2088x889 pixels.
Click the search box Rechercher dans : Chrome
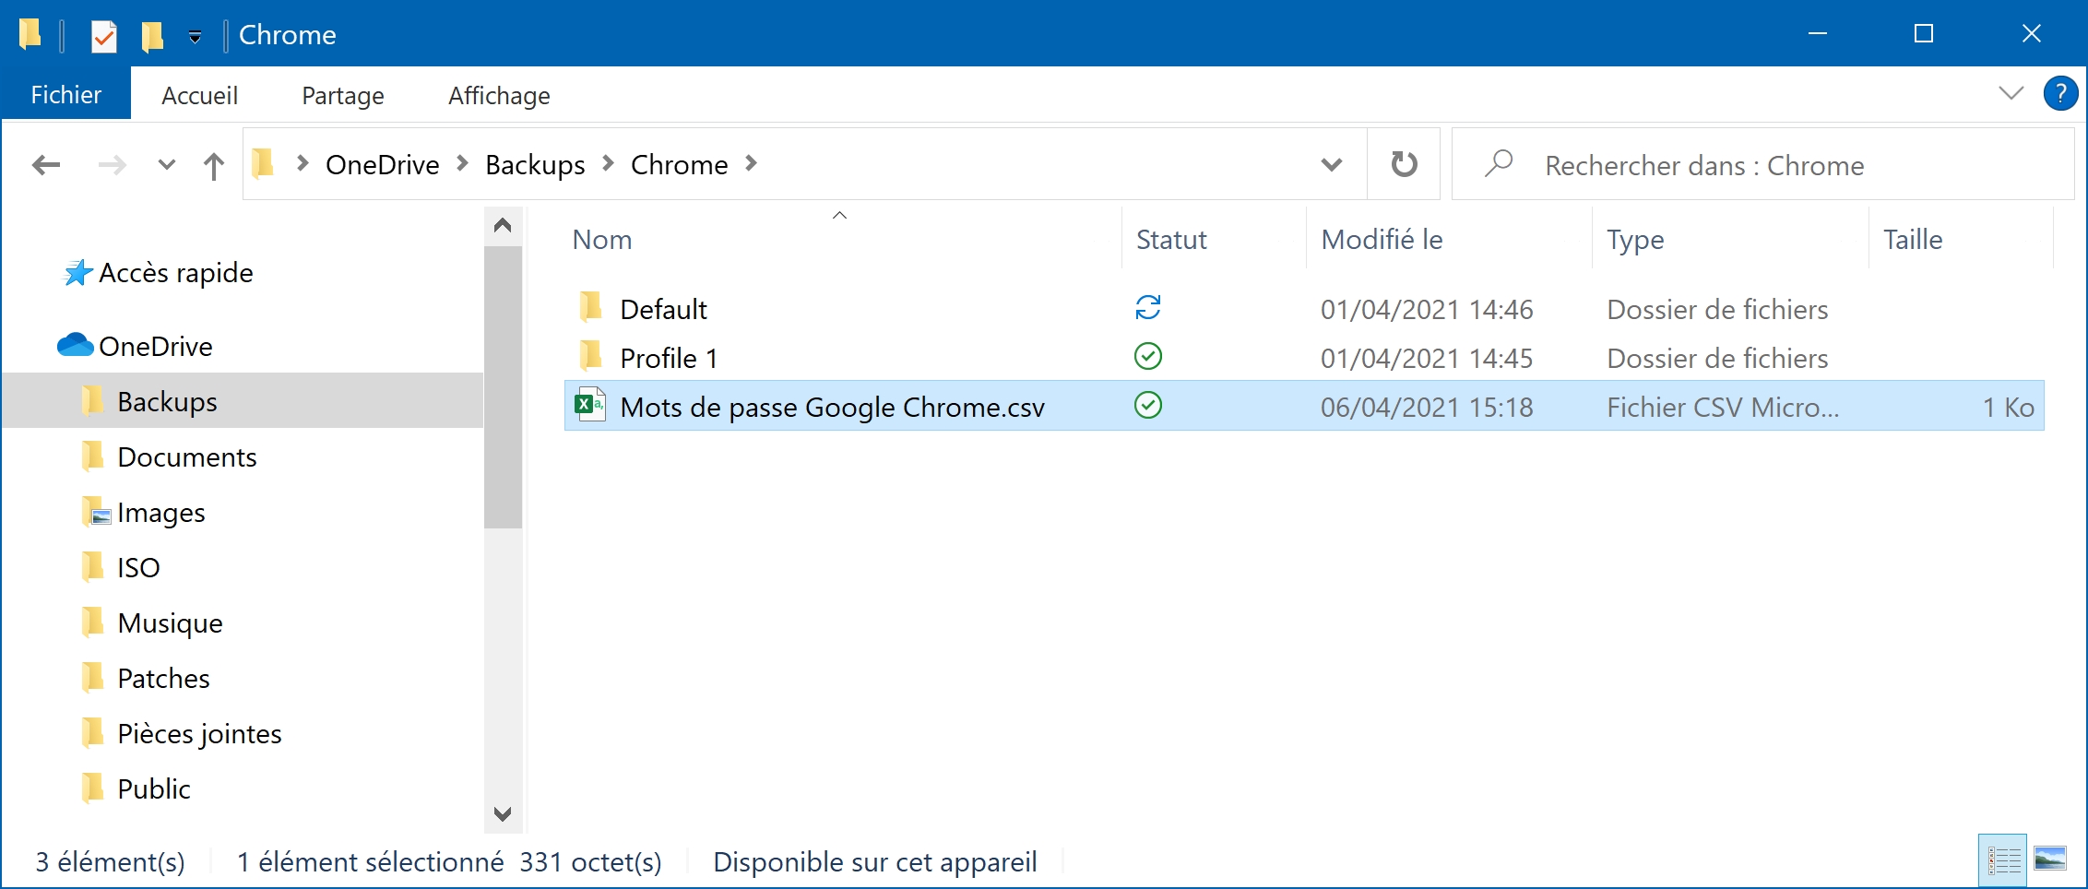click(x=1763, y=165)
